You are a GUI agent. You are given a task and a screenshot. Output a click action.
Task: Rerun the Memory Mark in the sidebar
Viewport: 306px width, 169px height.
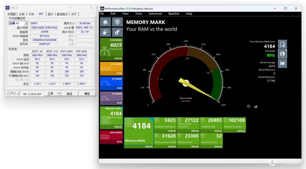pyautogui.click(x=118, y=127)
